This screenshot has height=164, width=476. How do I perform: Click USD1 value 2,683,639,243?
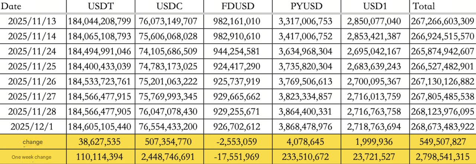374,67
